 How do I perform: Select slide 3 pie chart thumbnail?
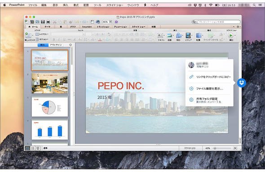[50, 106]
